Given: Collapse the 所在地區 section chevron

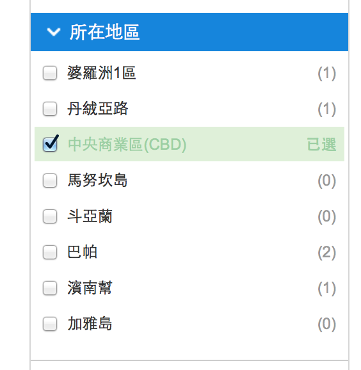Looking at the screenshot, I should coord(54,32).
